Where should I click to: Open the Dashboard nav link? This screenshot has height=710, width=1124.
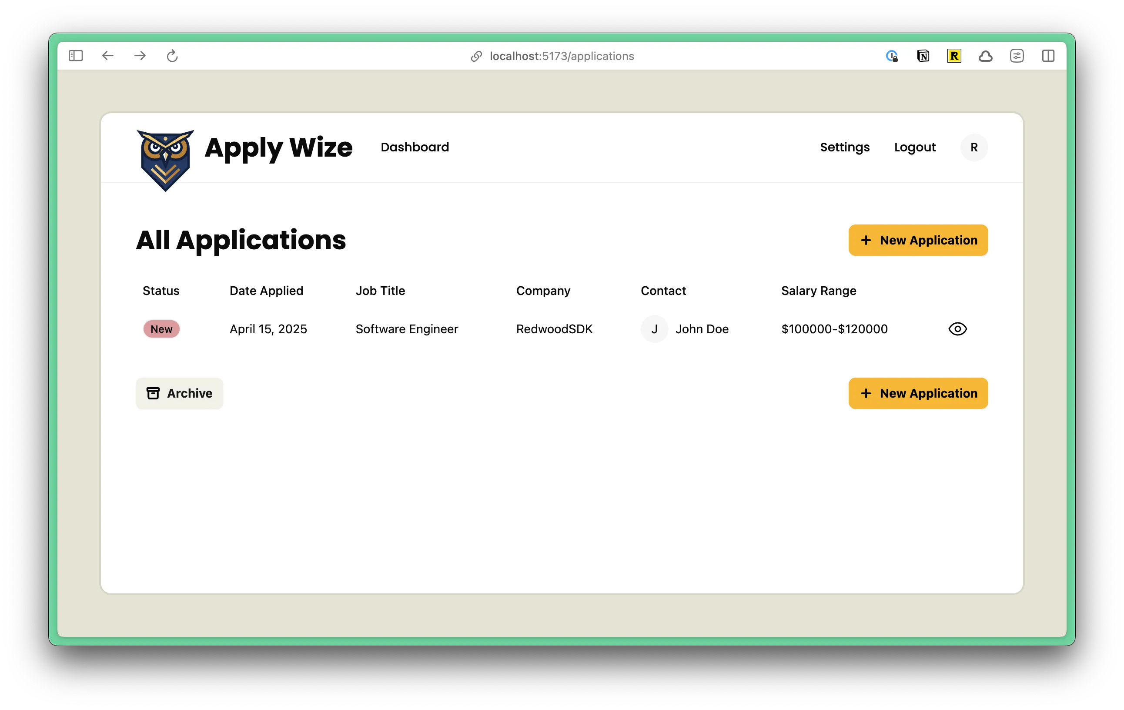click(x=415, y=147)
